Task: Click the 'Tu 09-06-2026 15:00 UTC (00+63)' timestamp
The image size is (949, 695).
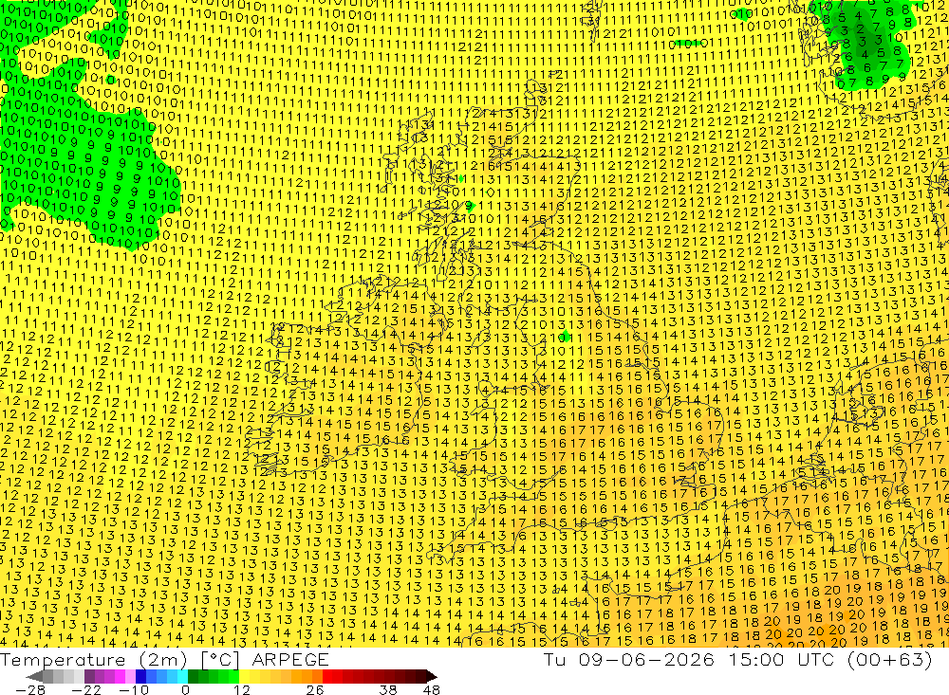Action: [x=737, y=659]
